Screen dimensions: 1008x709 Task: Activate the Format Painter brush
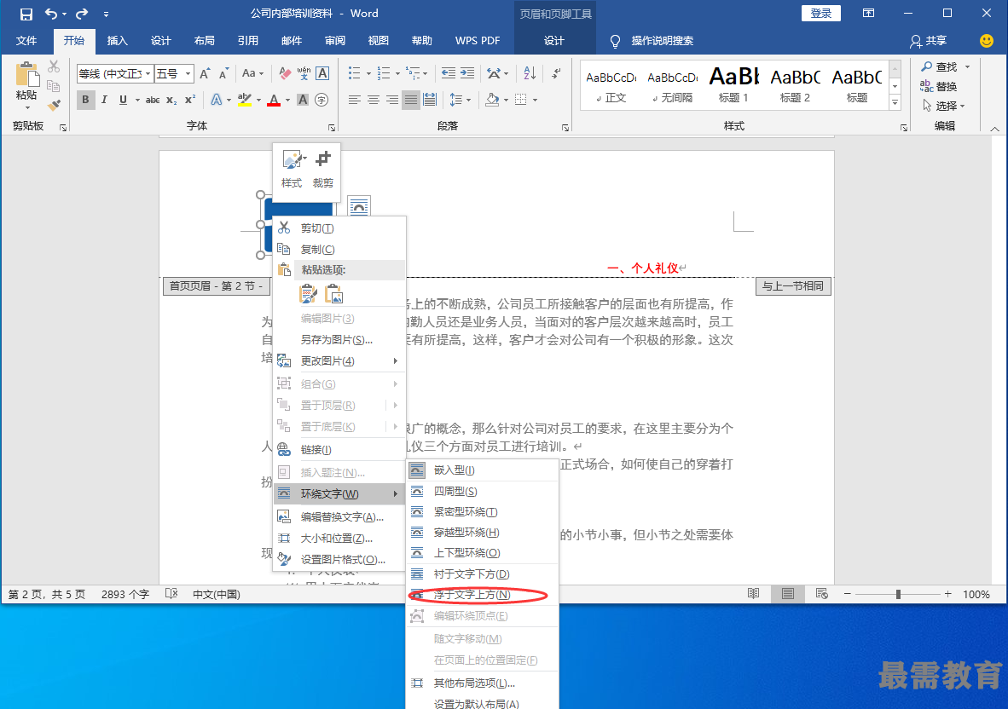pyautogui.click(x=54, y=104)
